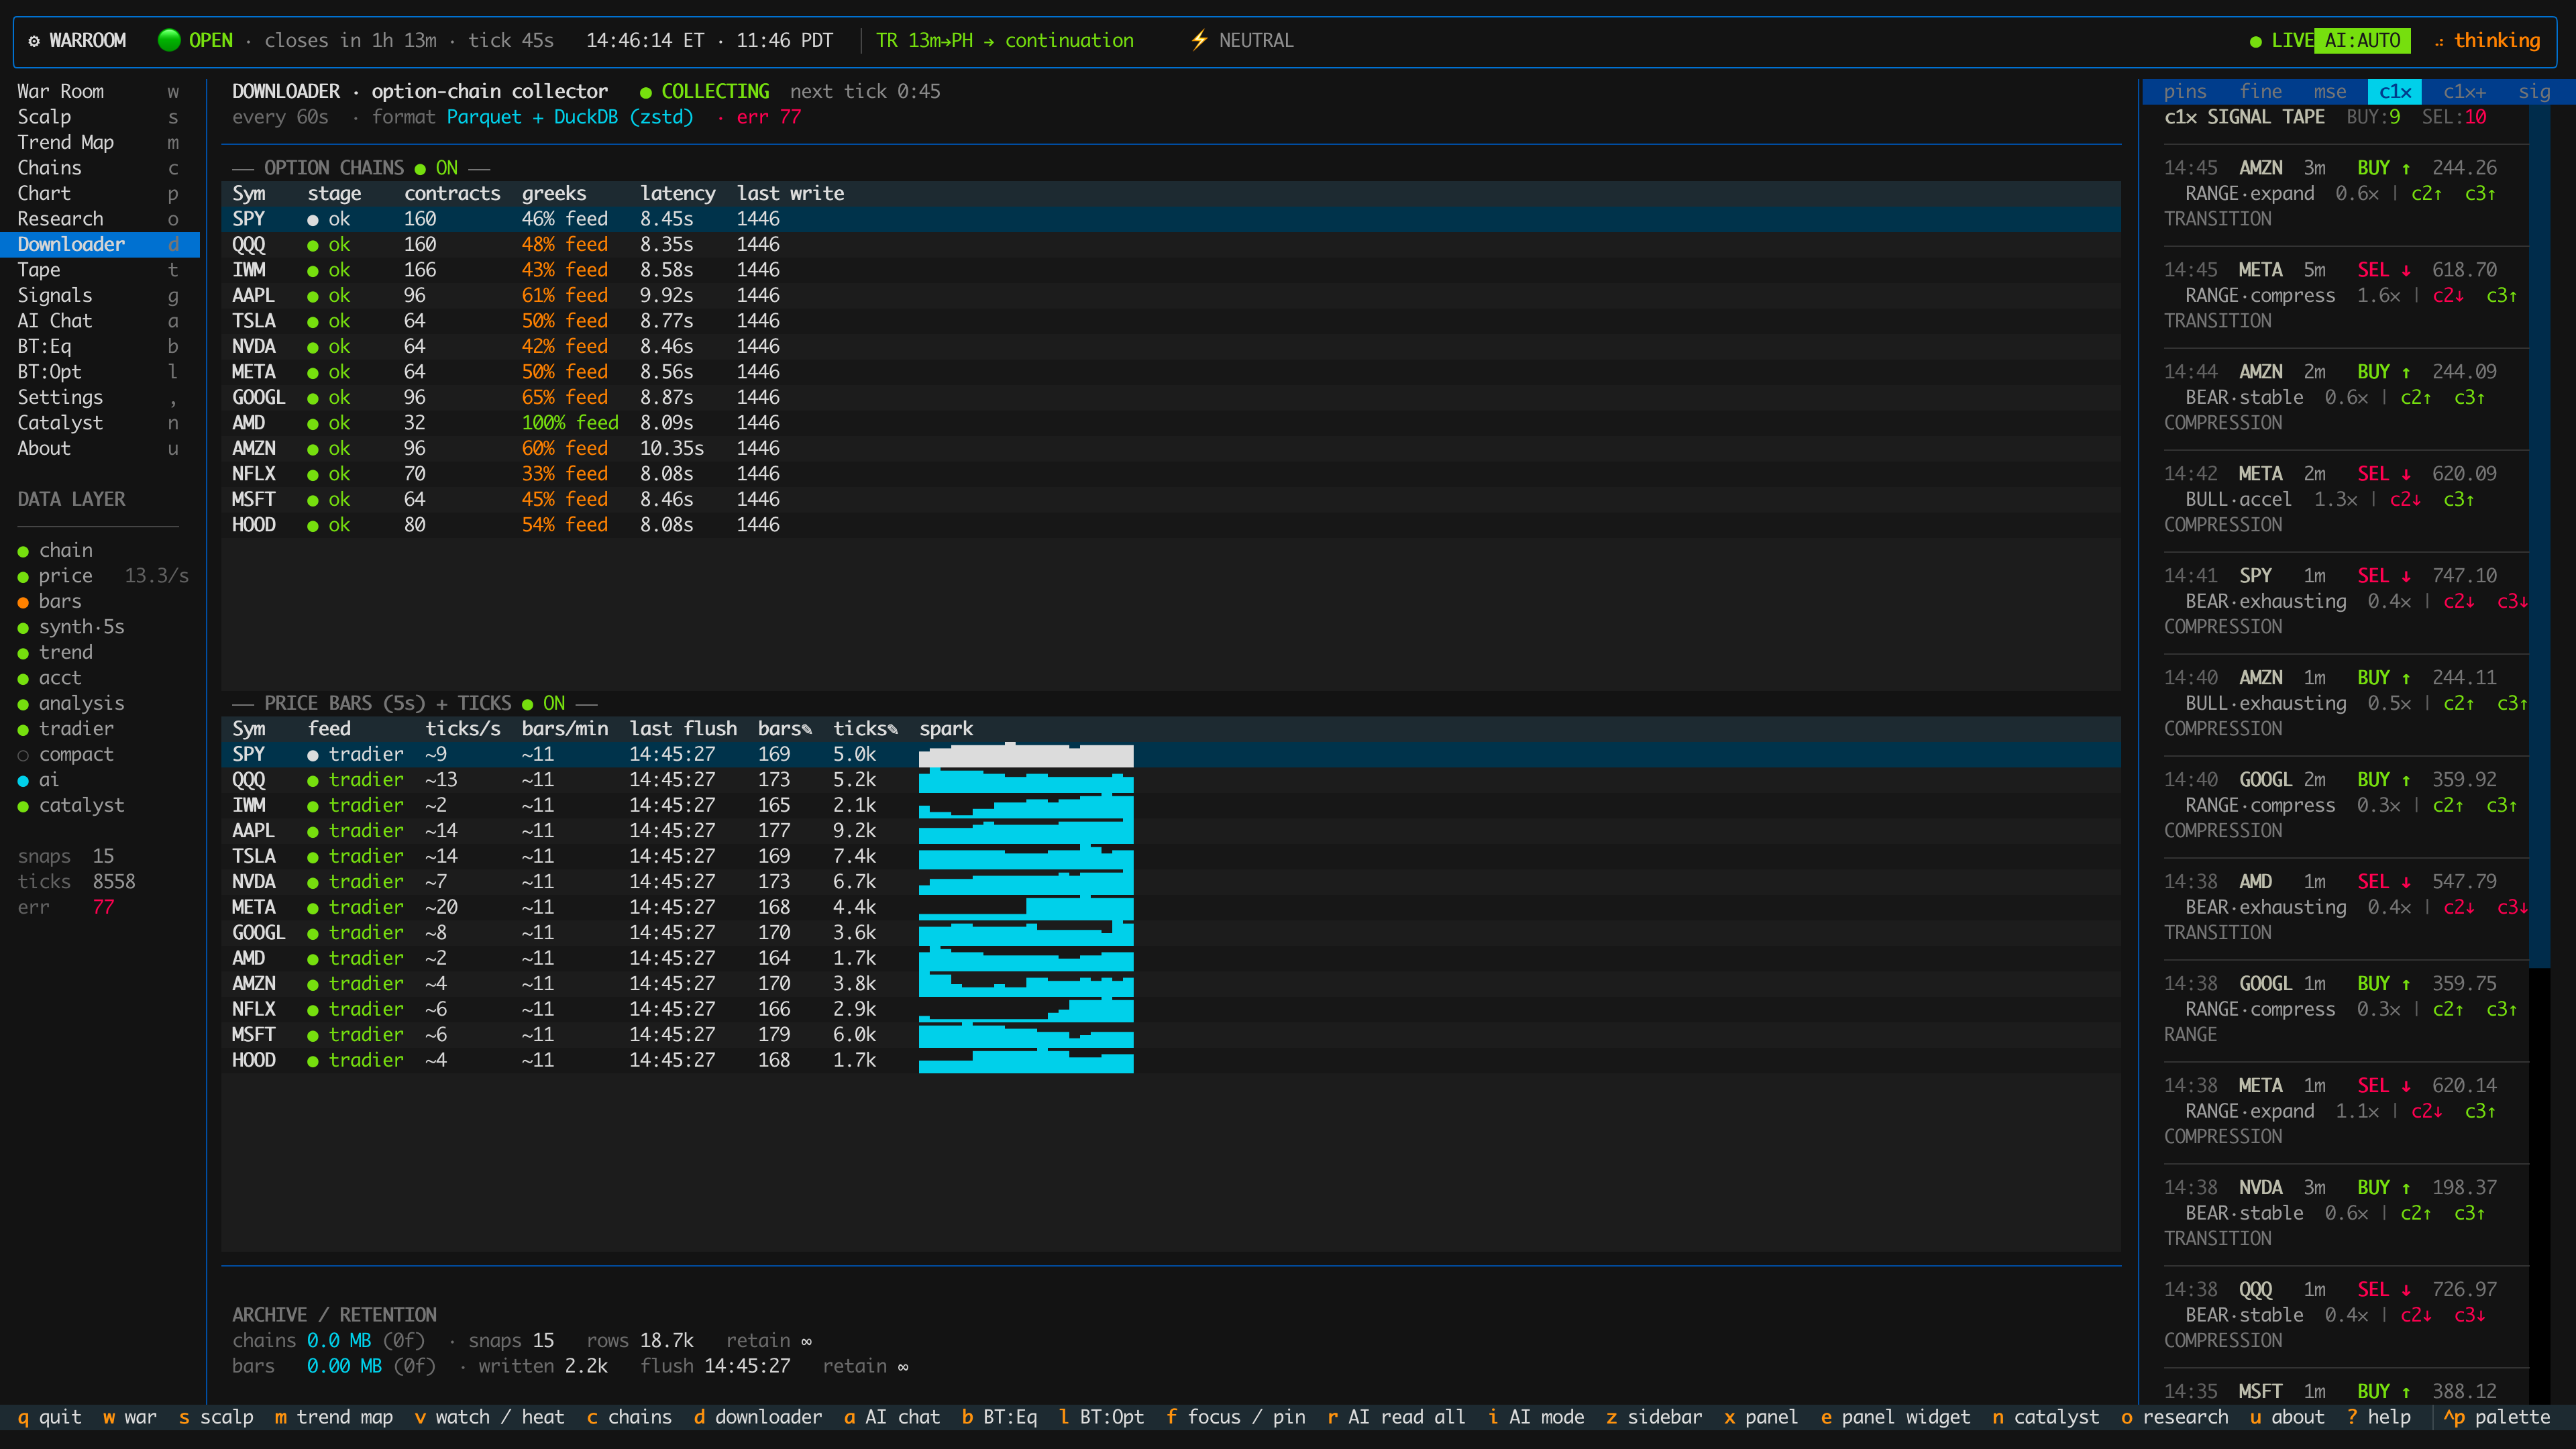Click the AAPL spark chart
The height and width of the screenshot is (1449, 2576).
pos(1026,831)
